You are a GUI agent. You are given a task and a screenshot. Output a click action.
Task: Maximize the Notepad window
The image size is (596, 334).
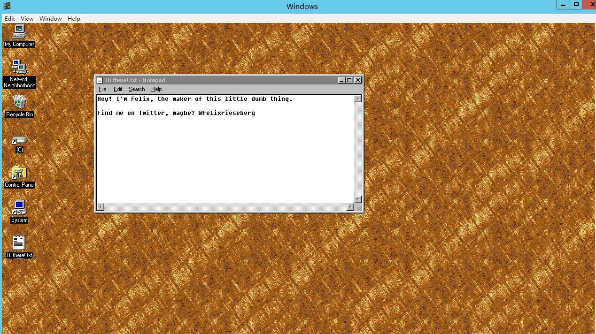coord(349,80)
